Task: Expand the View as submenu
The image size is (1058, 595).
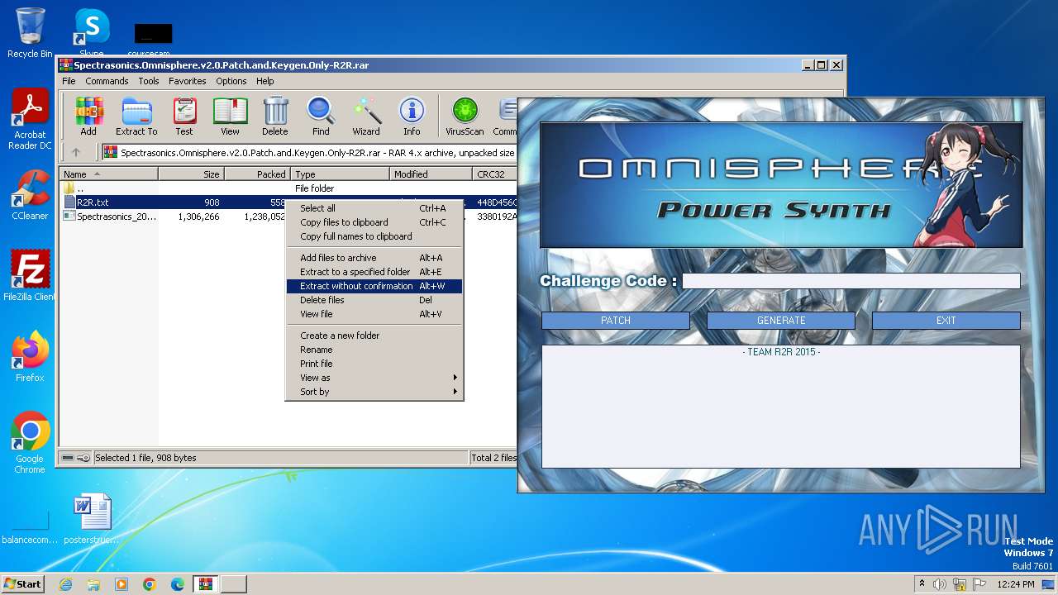Action: pyautogui.click(x=374, y=378)
